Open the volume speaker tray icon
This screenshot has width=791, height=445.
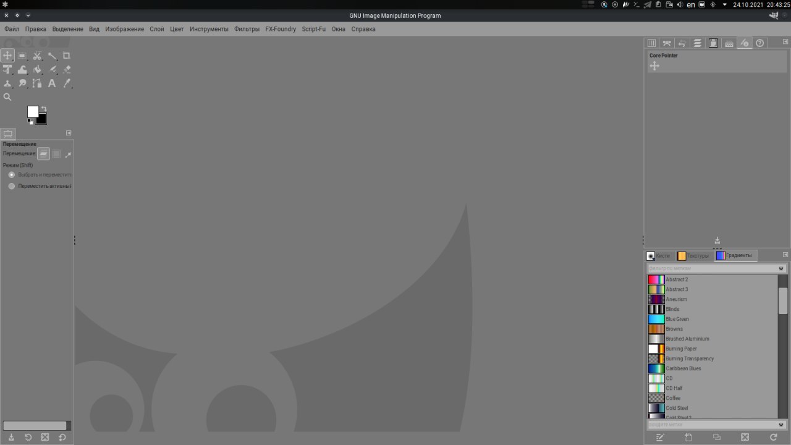pos(680,4)
